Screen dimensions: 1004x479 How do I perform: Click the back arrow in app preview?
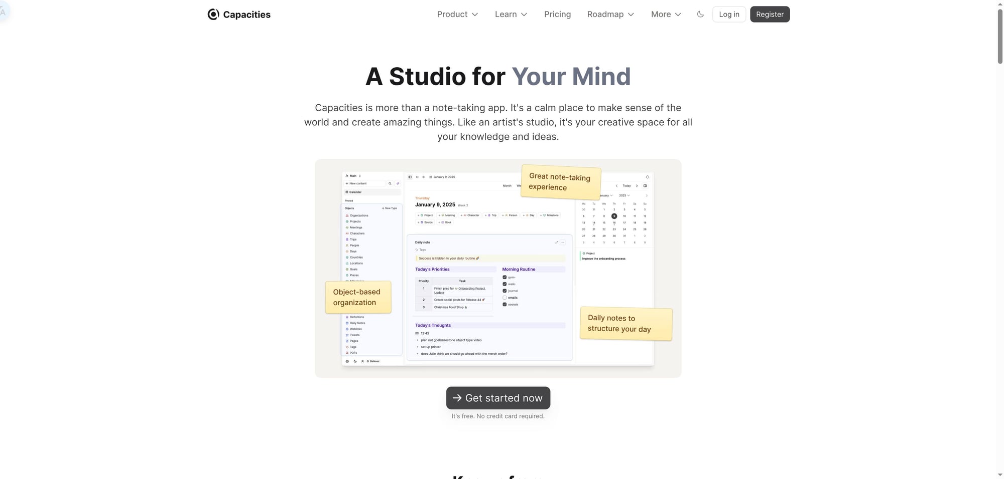point(417,177)
